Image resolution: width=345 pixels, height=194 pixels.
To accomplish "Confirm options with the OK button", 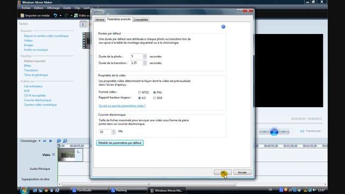I will click(223, 172).
